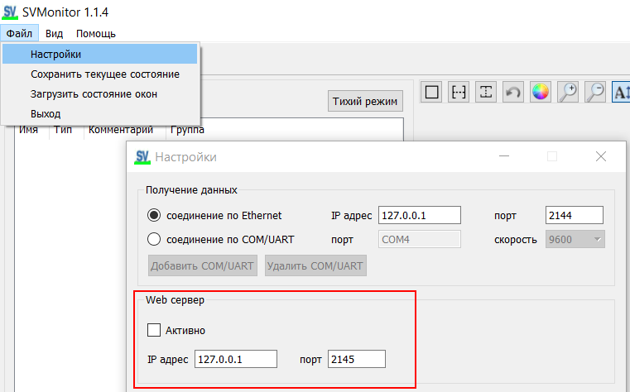The image size is (630, 392).
Task: Enable the Web сервер 'Активно' checkbox
Action: click(154, 330)
